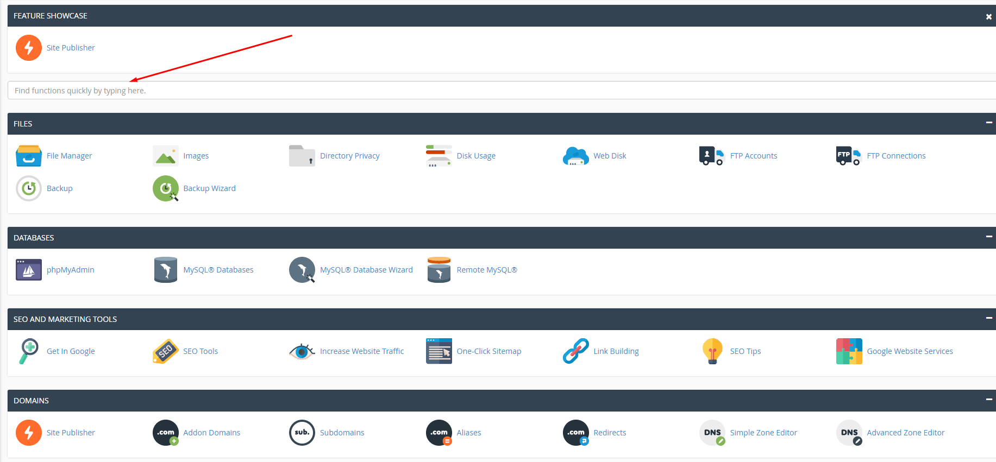Collapse the Databases section
The image size is (996, 462).
coord(988,237)
